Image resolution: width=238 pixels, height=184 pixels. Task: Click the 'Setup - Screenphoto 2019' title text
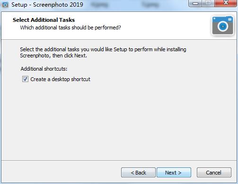click(47, 5)
